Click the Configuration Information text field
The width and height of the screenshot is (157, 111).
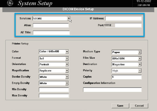click(112, 90)
